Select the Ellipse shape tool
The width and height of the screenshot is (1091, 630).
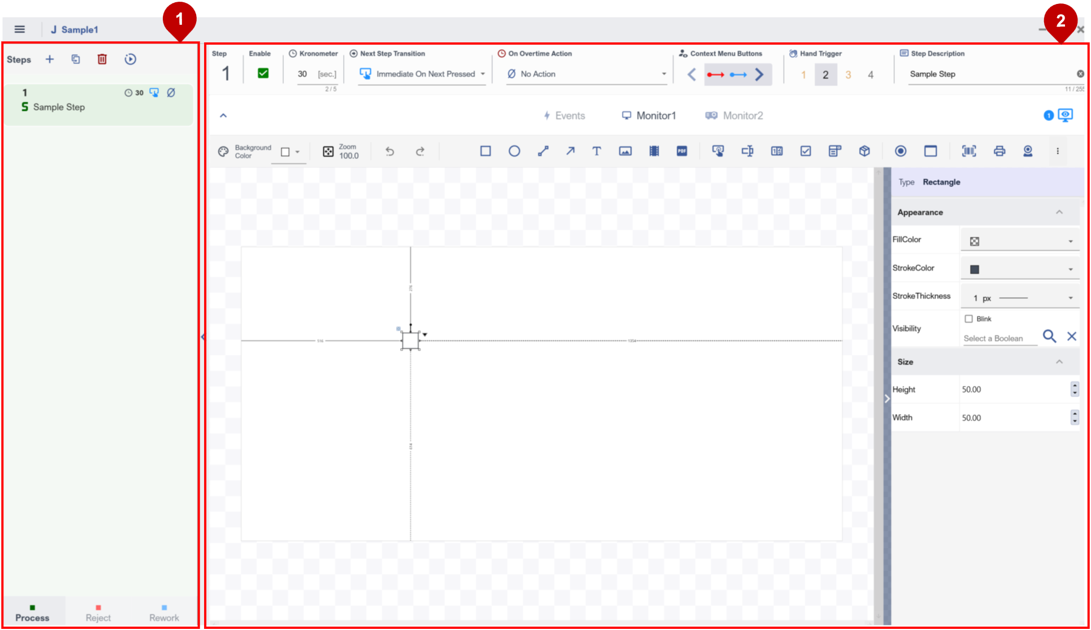(514, 151)
